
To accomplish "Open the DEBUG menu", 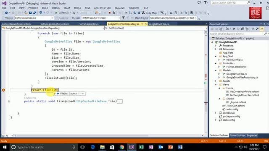I will (x=56, y=8).
